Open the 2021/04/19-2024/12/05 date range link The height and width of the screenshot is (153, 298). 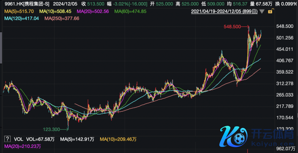pyautogui.click(x=224, y=12)
